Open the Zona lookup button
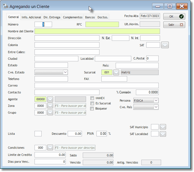The height and width of the screenshot is (172, 194). [x=50, y=106]
